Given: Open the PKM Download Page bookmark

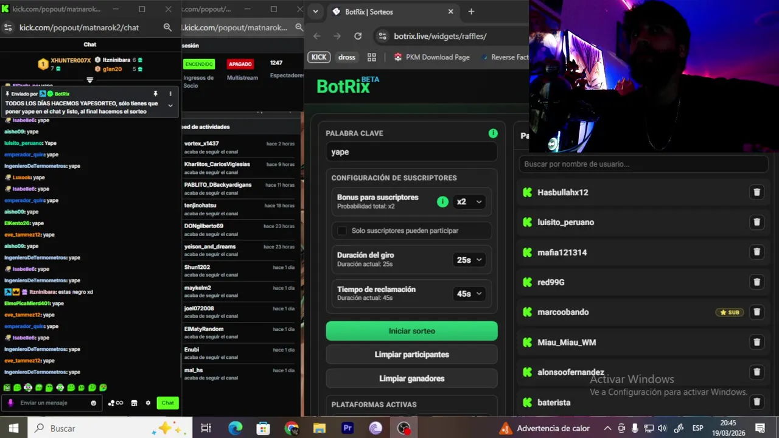Looking at the screenshot, I should click(x=431, y=57).
